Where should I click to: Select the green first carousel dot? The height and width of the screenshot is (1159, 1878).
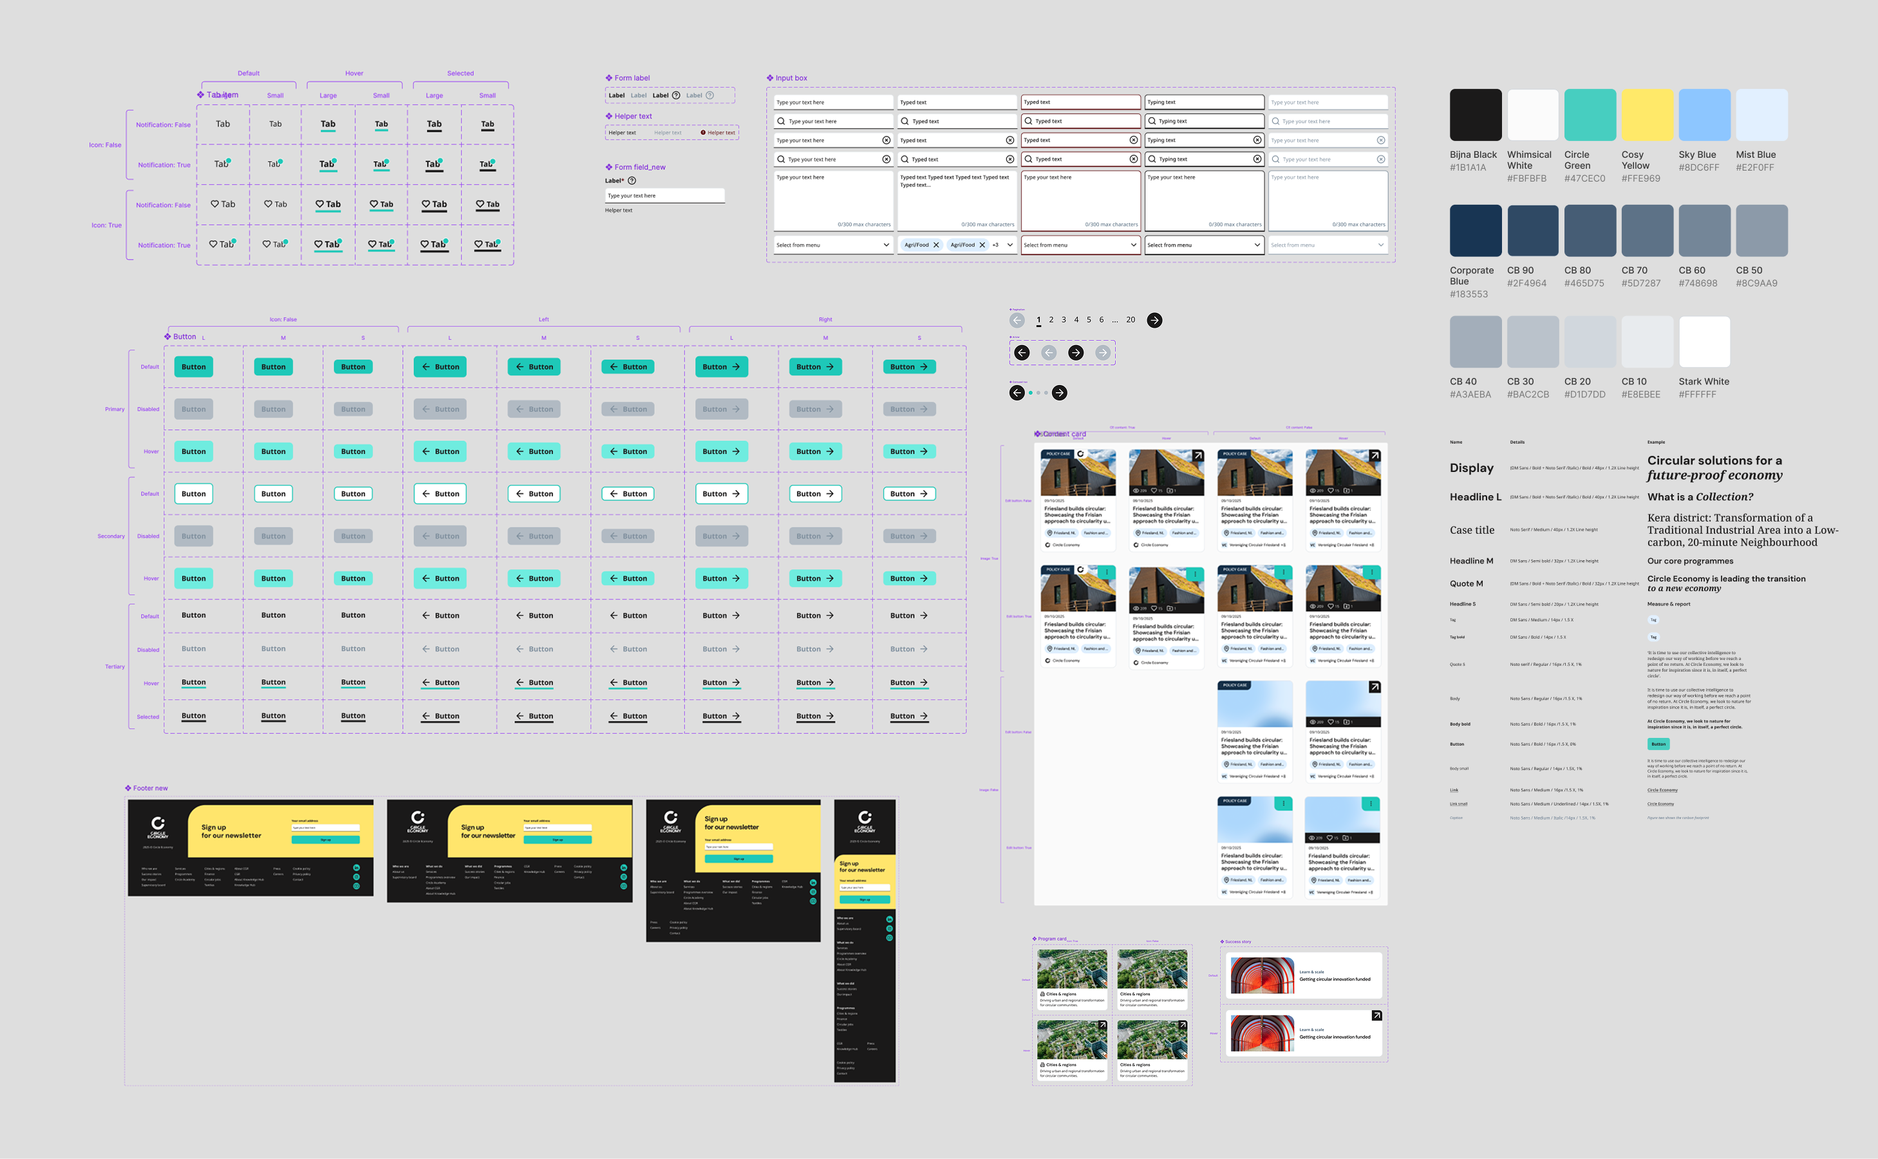(1031, 393)
